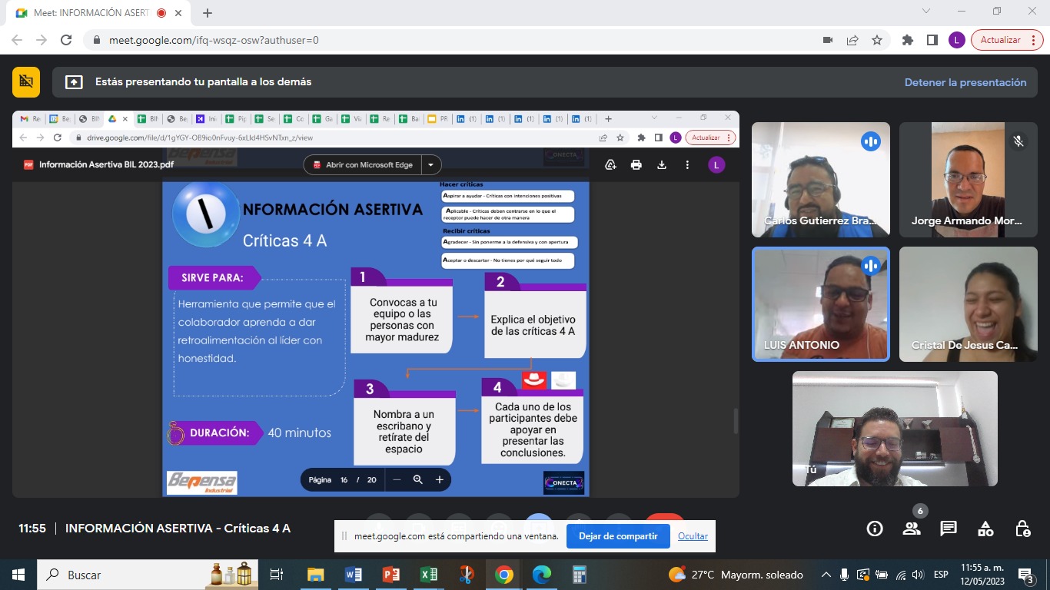Viewport: 1050px width, 590px height.
Task: Go back in outer Chrome browser
Action: 17,40
